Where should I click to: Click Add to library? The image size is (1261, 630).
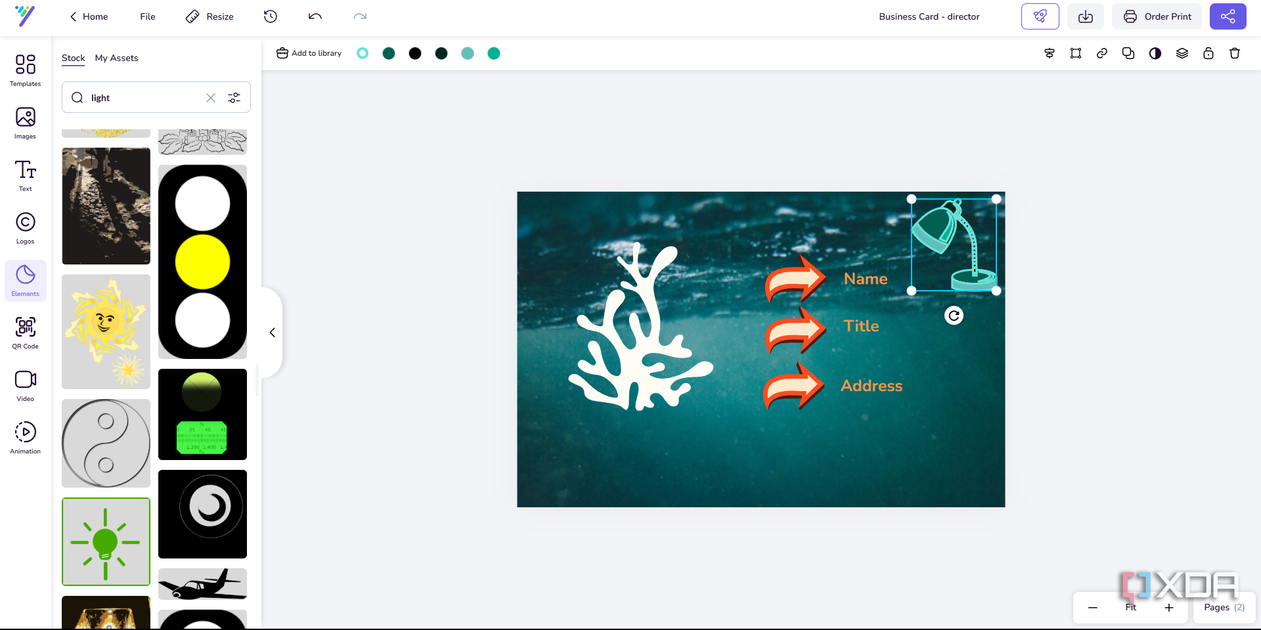tap(309, 53)
